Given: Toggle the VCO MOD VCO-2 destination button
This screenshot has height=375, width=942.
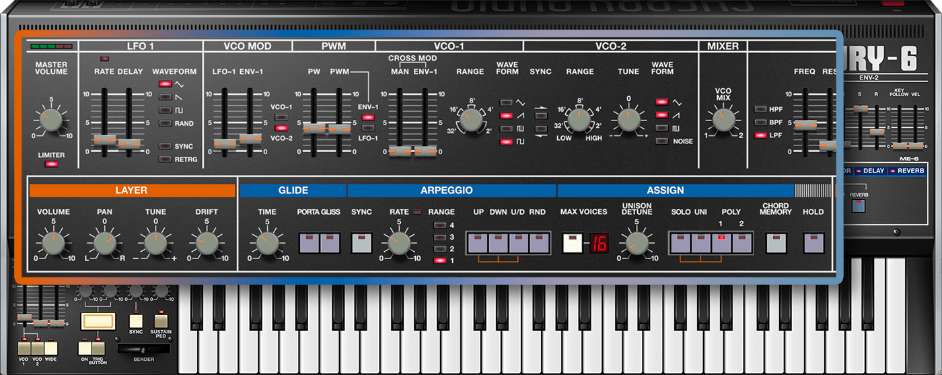Looking at the screenshot, I should pyautogui.click(x=281, y=127).
